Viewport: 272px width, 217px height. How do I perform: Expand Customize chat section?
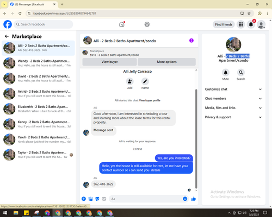[233, 89]
